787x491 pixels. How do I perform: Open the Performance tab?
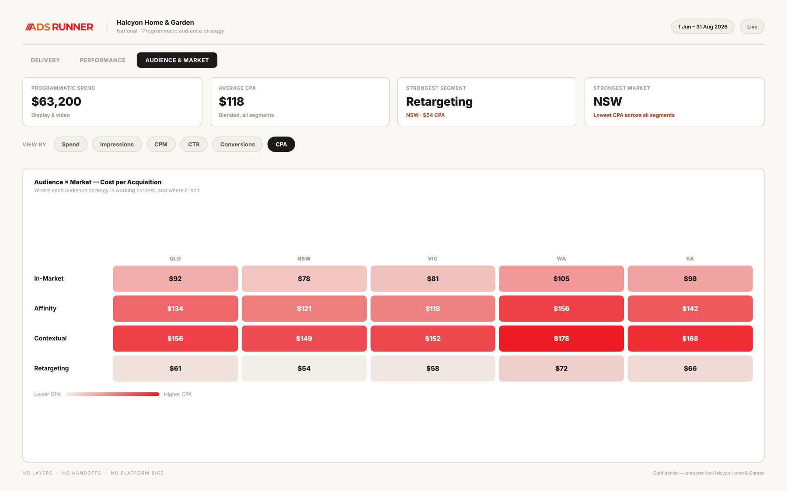coord(103,60)
